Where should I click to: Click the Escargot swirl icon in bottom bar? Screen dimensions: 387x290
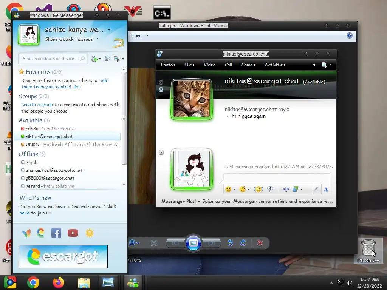41,233
